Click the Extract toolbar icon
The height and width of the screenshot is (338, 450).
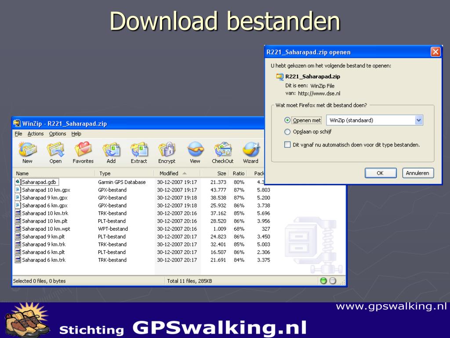[x=139, y=150]
